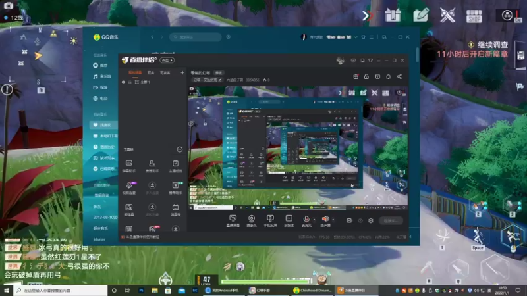The image size is (527, 296).
Task: Expand speaker options arrow
Action: [333, 220]
